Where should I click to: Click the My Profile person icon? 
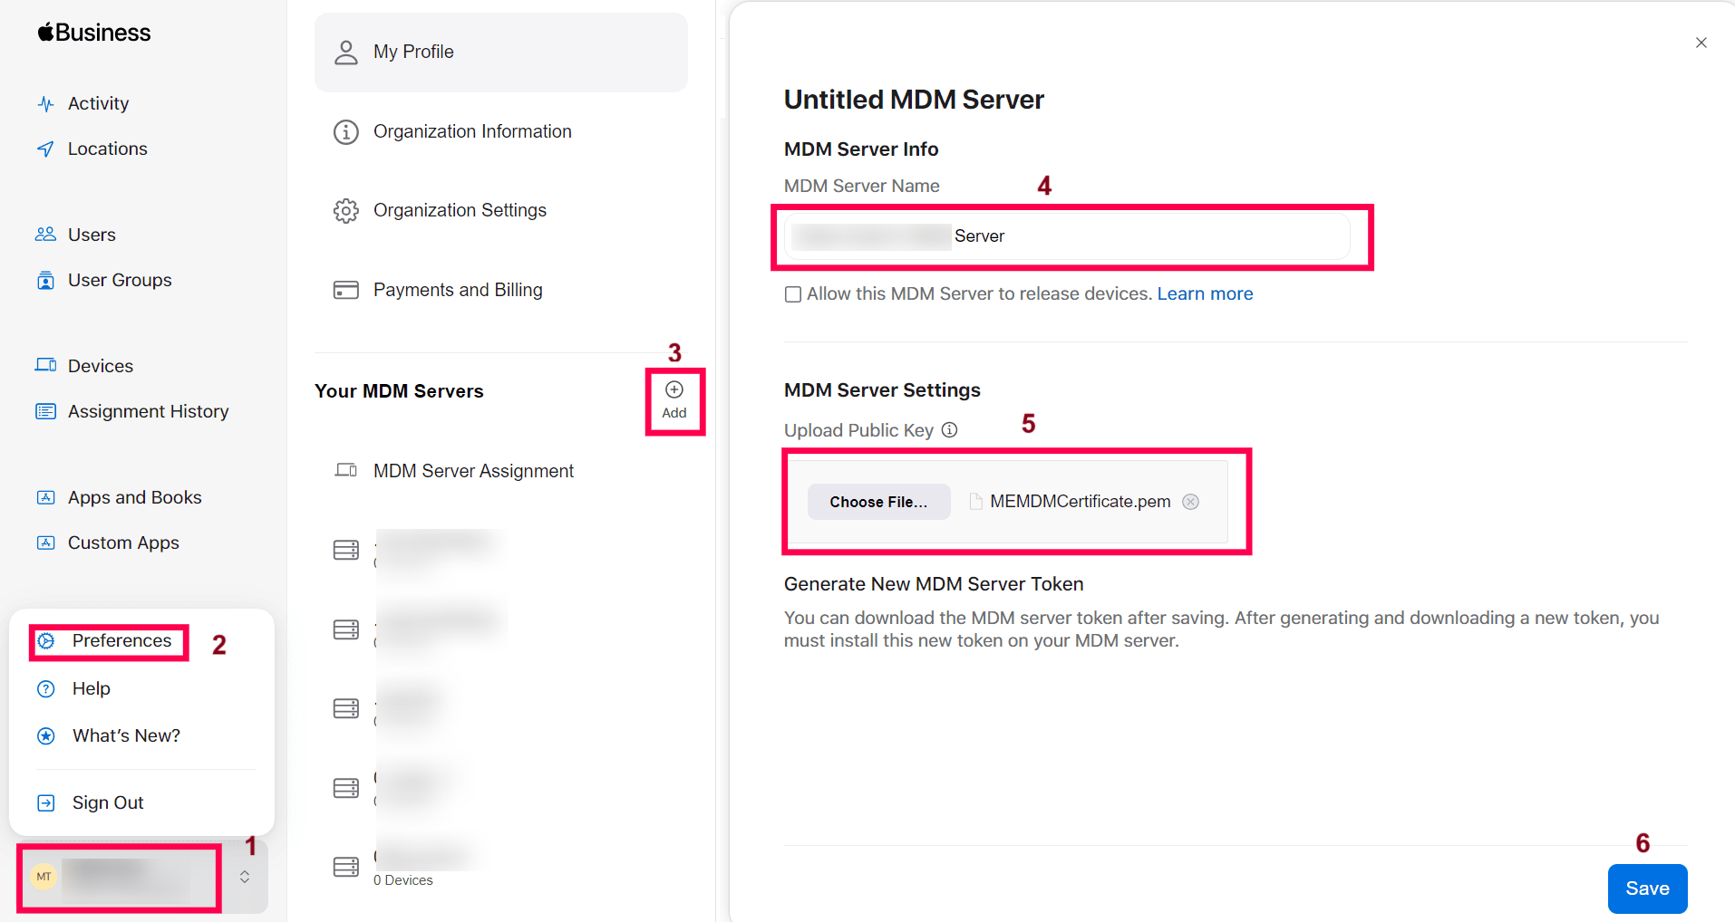[x=346, y=53]
